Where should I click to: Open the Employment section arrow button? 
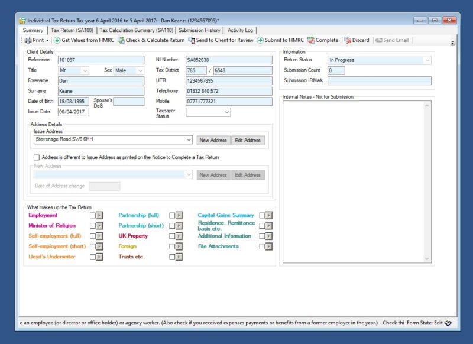tap(99, 215)
